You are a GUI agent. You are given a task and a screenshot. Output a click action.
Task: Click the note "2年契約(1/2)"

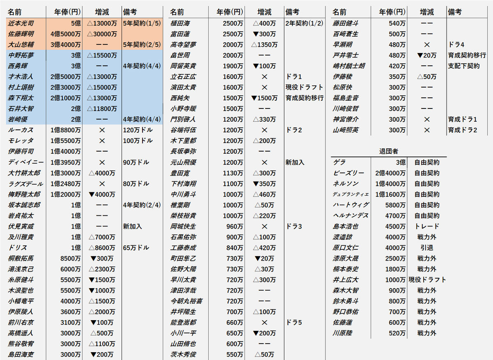pos(304,23)
